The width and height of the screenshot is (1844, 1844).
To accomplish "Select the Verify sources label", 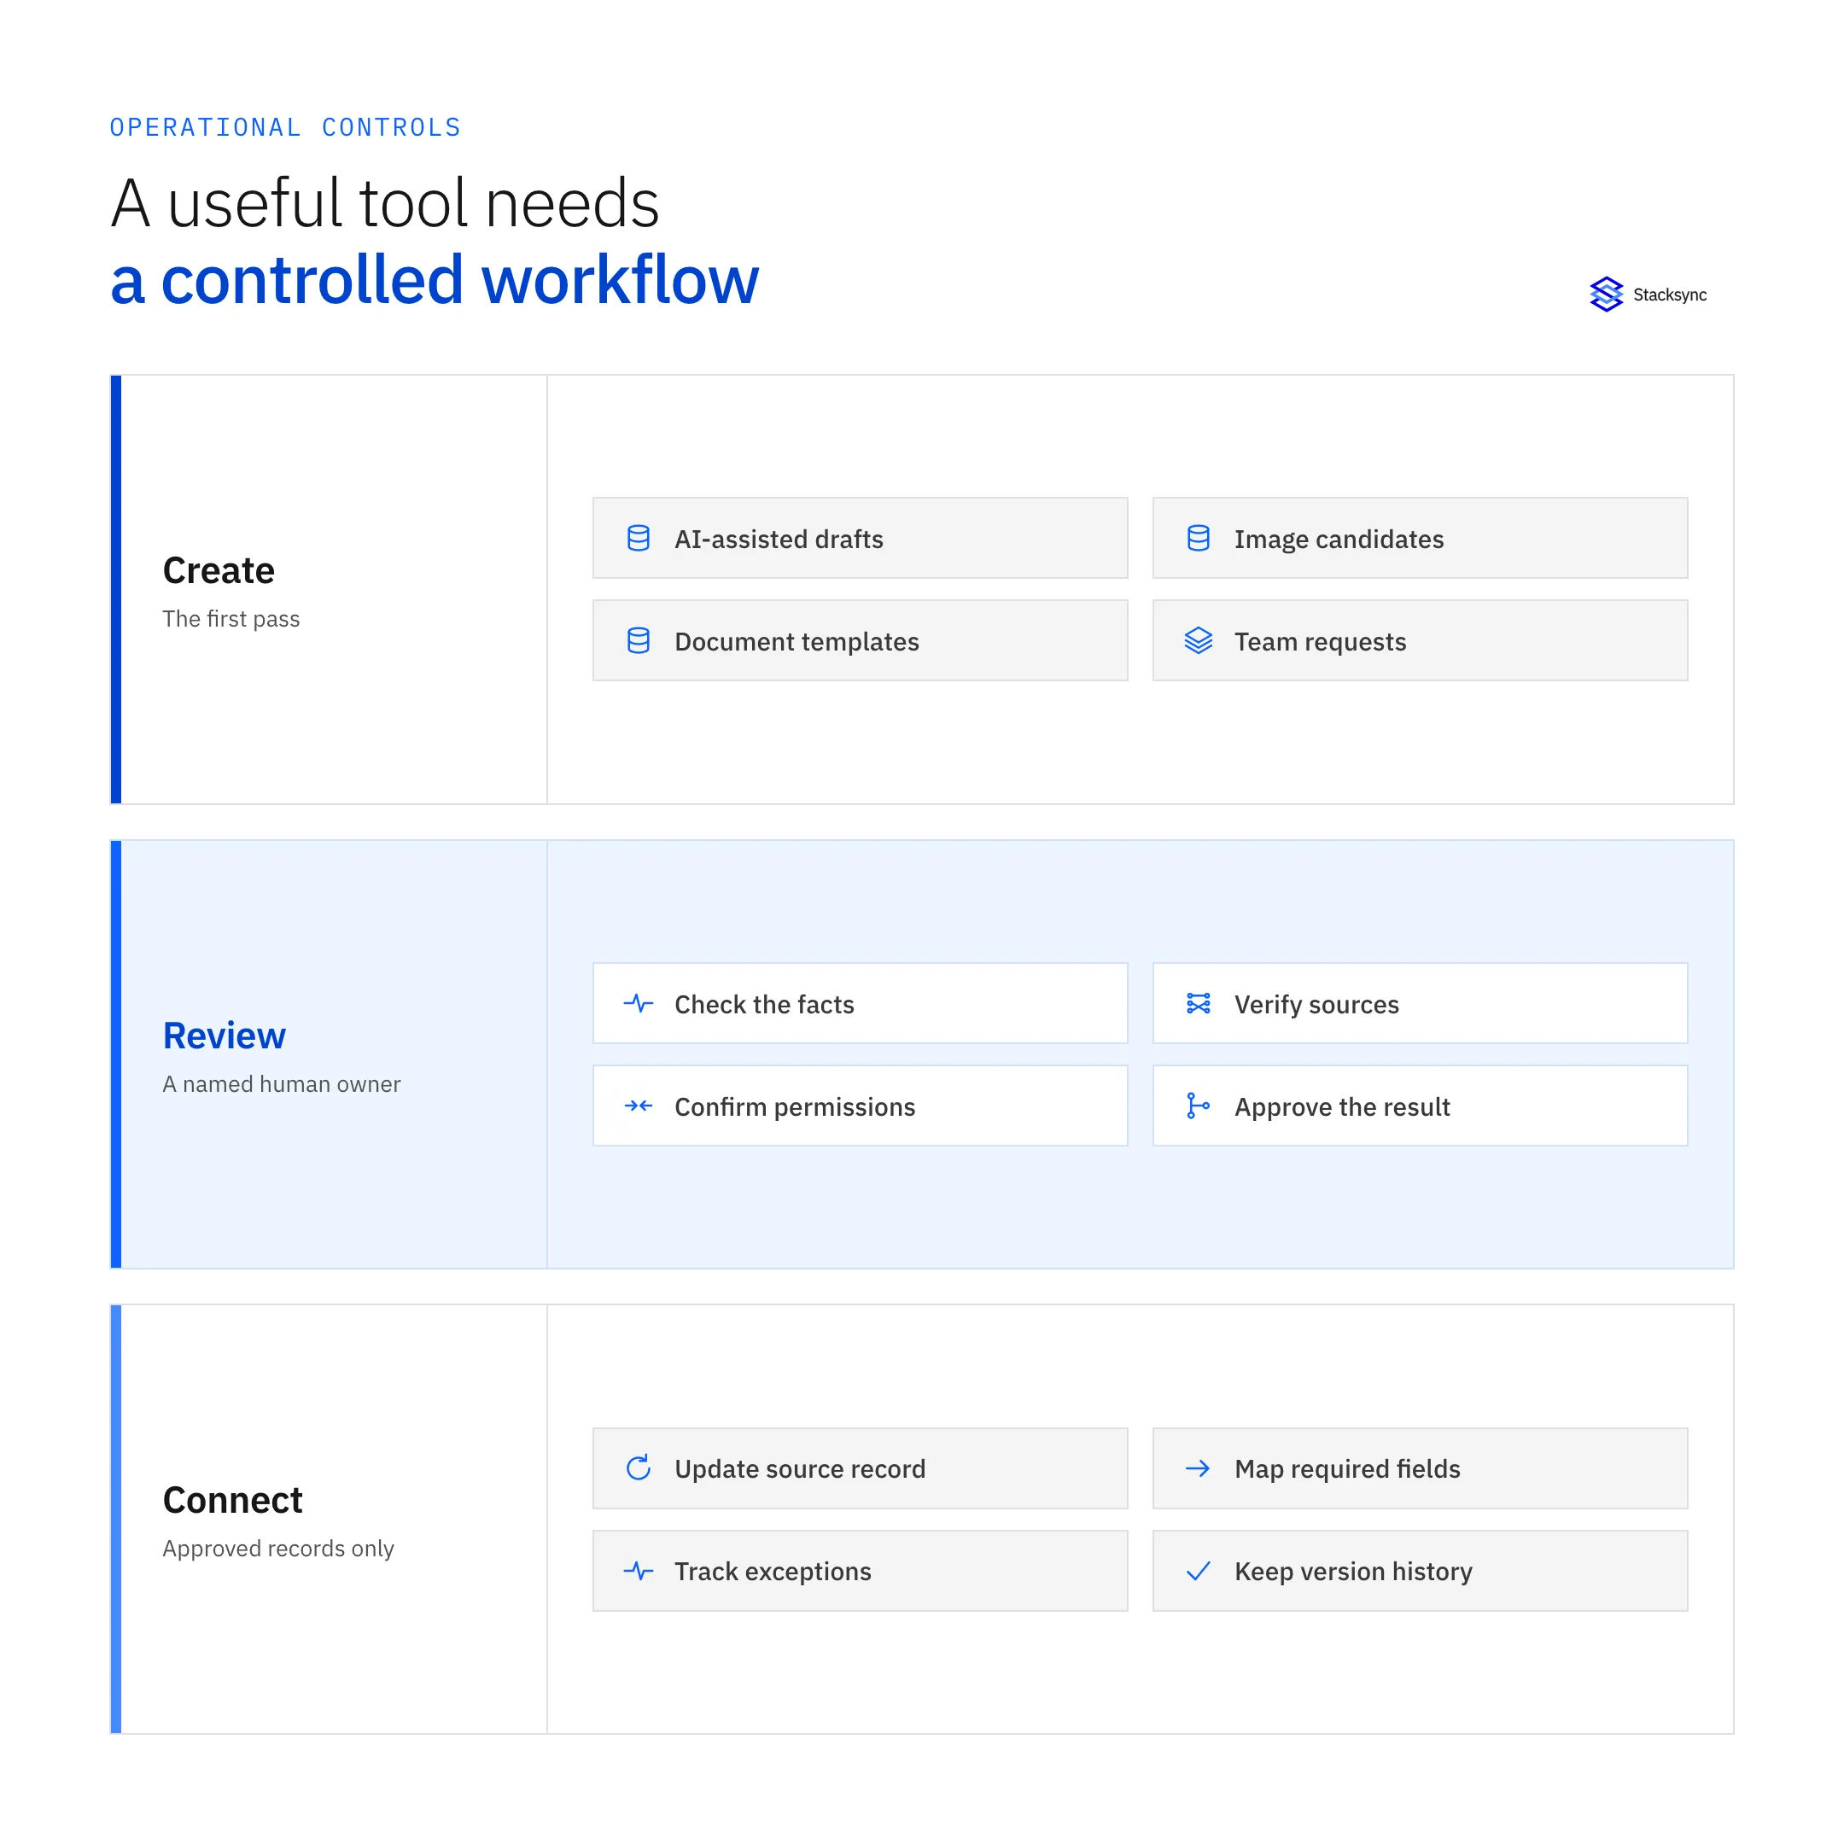I will 1317,1004.
